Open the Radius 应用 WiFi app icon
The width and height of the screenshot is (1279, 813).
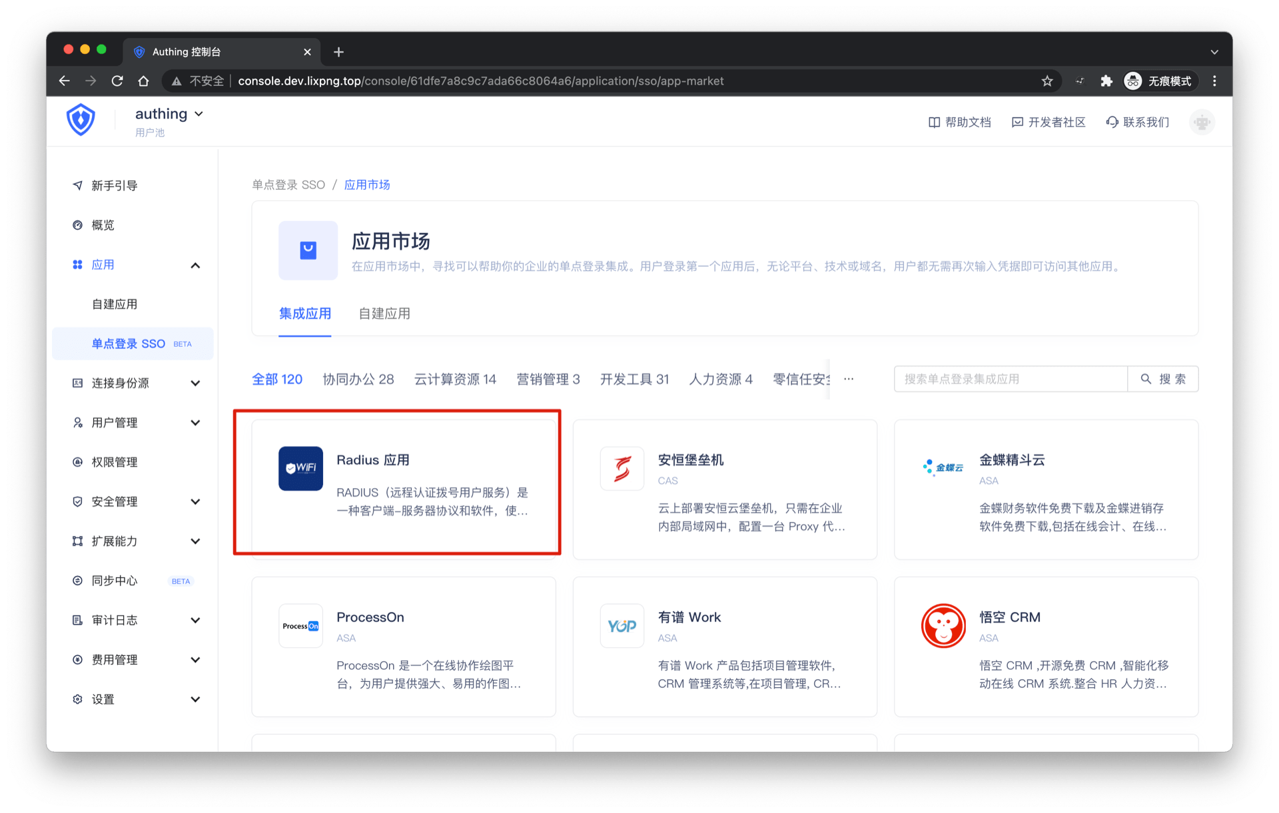[300, 468]
